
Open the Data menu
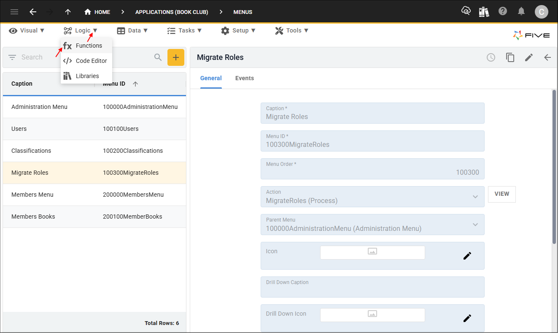pyautogui.click(x=132, y=30)
